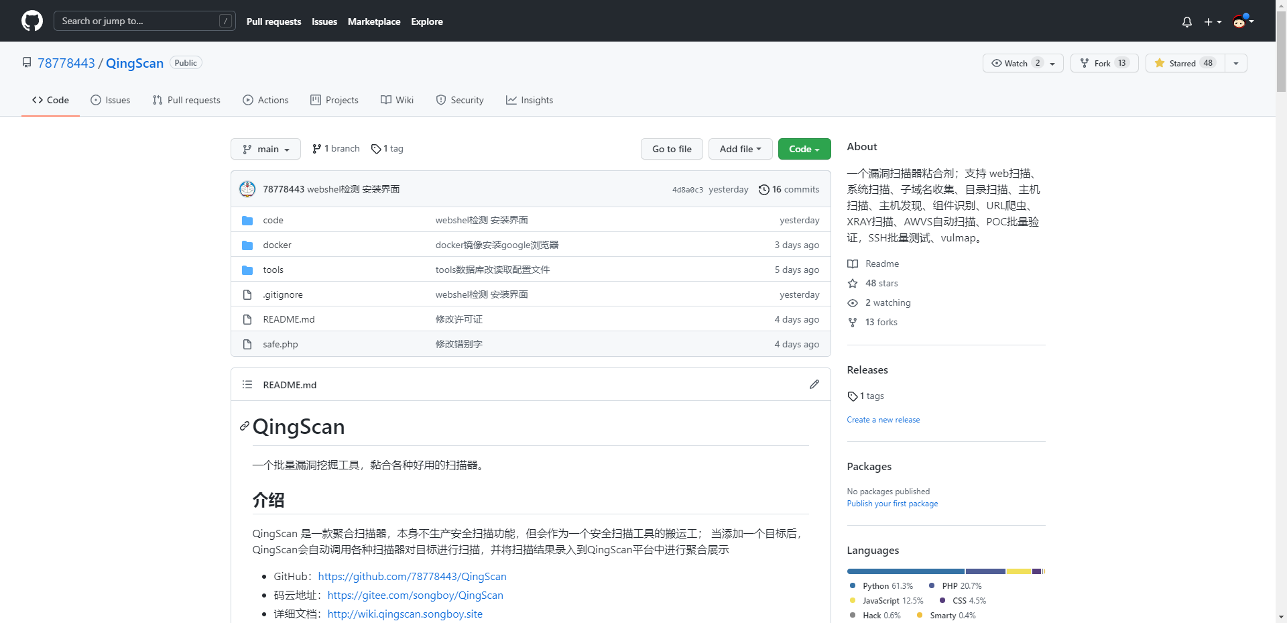Switch to the Code tab

(x=50, y=100)
